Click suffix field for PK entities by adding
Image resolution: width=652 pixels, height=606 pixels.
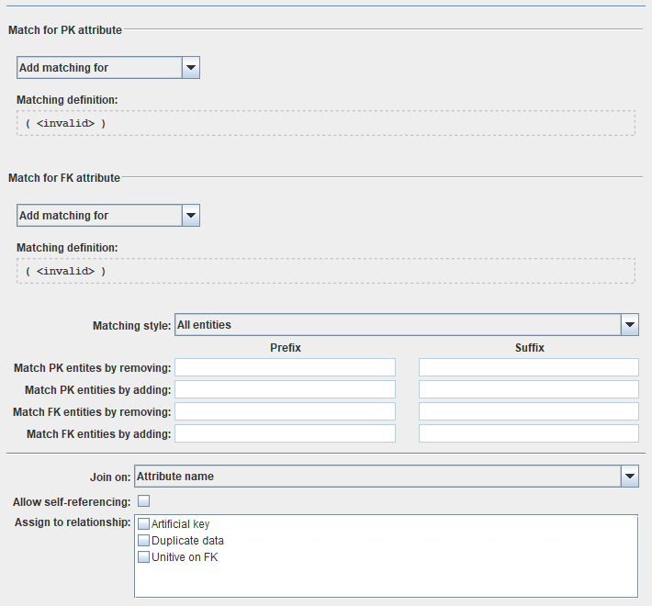[x=528, y=389]
